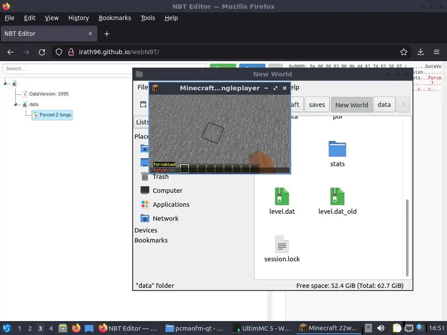Open the Firefox File menu

pos(10,18)
